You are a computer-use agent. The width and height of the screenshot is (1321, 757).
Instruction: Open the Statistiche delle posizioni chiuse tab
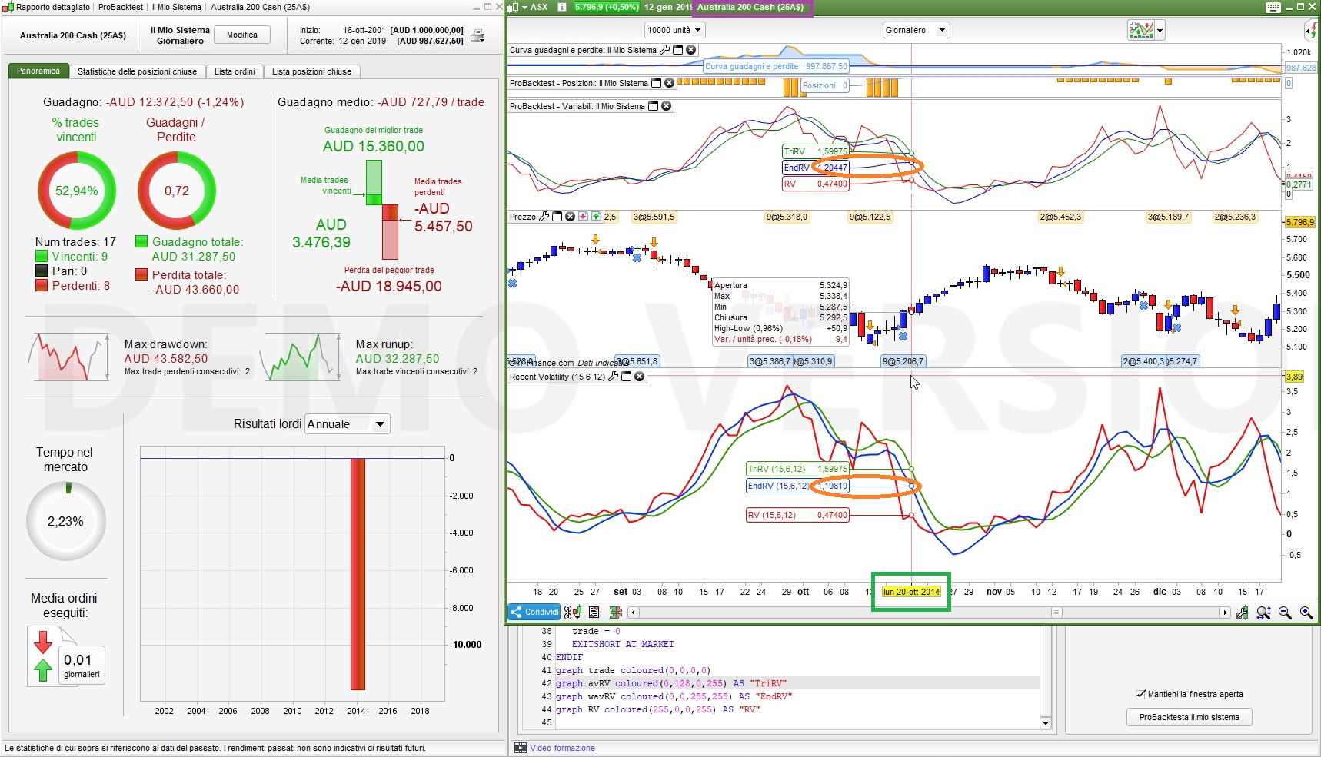click(x=137, y=71)
